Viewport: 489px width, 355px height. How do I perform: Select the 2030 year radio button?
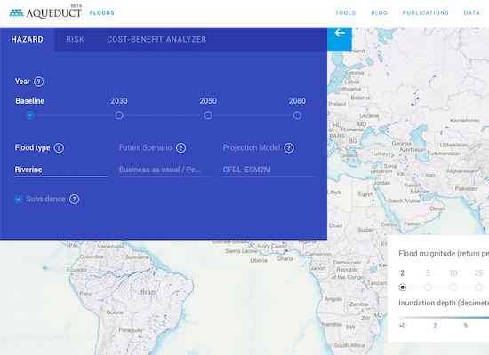tap(119, 115)
